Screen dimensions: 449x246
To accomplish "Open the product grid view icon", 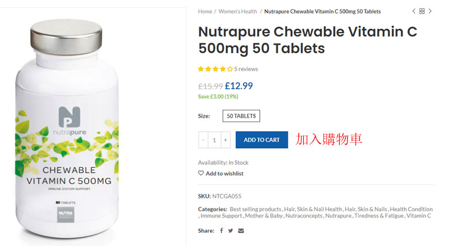I will [422, 11].
